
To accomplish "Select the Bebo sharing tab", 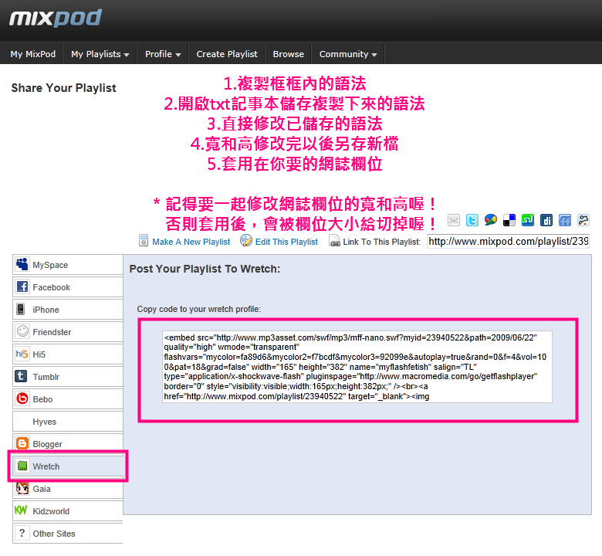I will coord(68,398).
